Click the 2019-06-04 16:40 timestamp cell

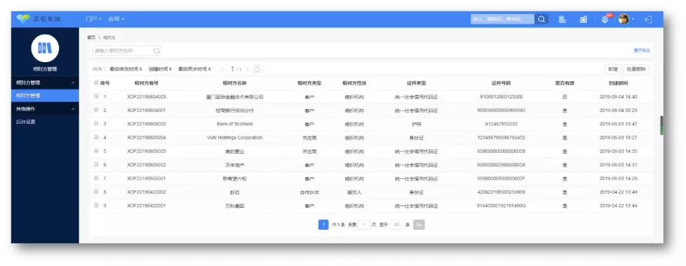coord(618,96)
